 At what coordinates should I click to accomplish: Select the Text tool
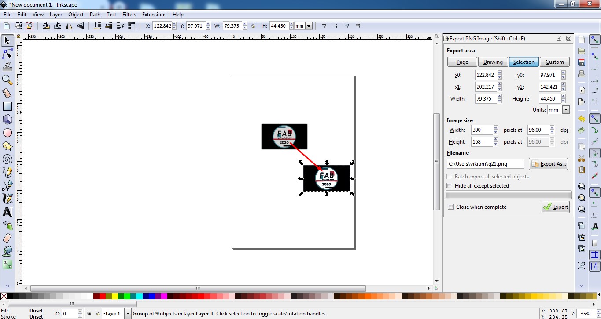(x=7, y=212)
